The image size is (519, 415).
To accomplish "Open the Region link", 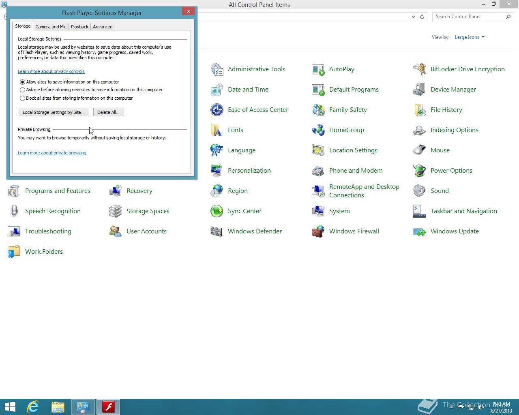I will coord(238,191).
